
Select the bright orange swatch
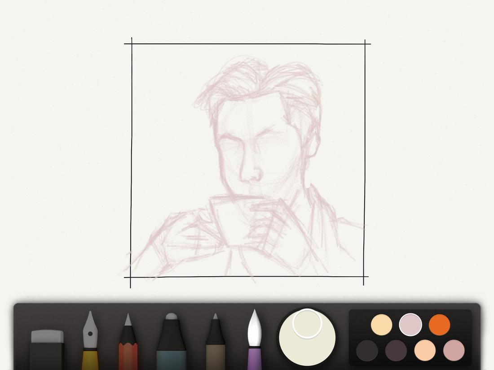(x=439, y=324)
